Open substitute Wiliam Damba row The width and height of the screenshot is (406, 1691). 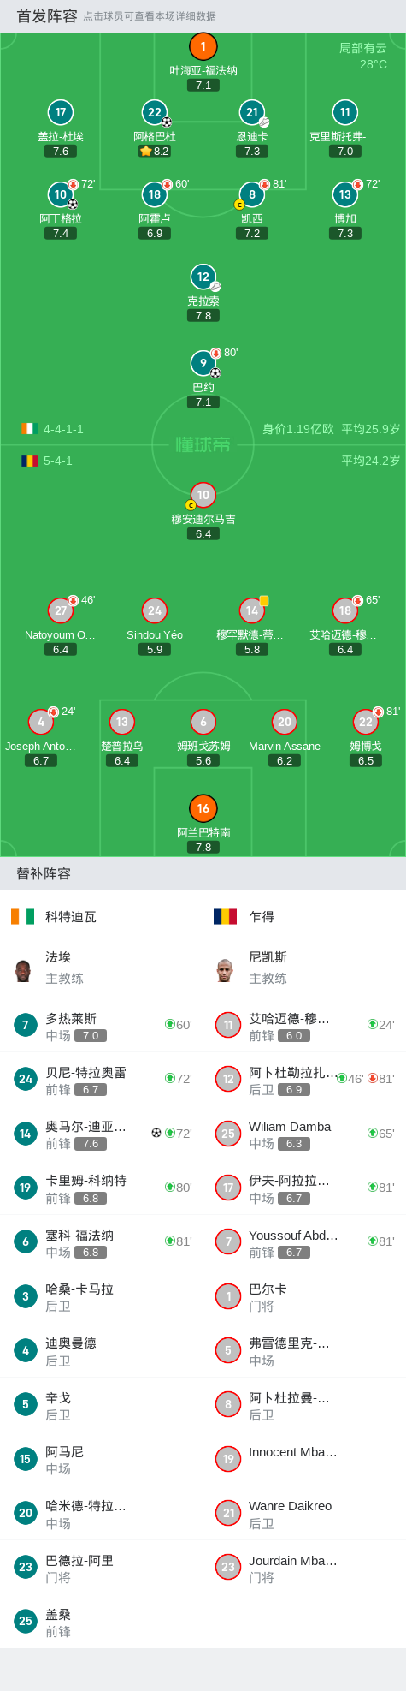click(x=304, y=1134)
